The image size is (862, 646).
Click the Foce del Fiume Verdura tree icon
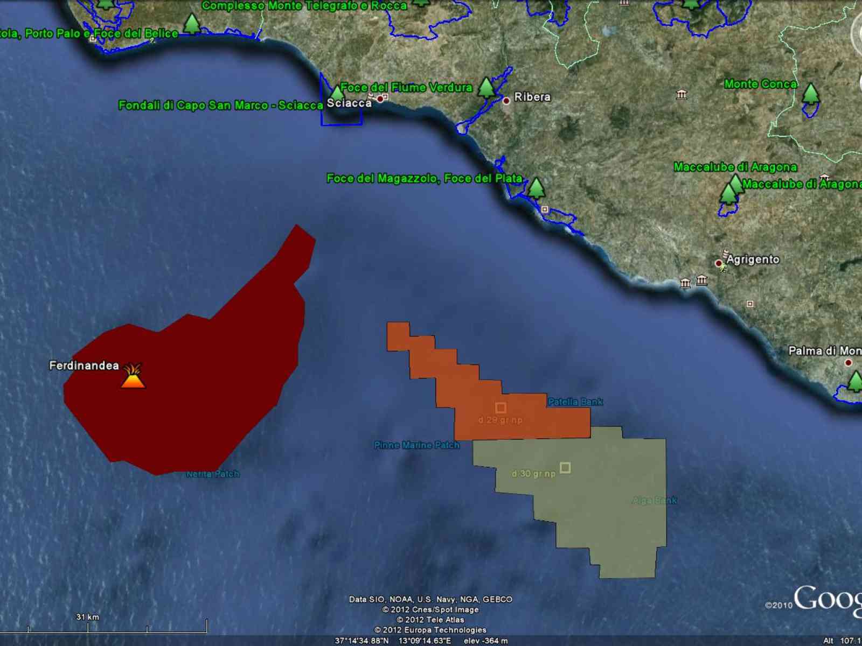pyautogui.click(x=486, y=87)
